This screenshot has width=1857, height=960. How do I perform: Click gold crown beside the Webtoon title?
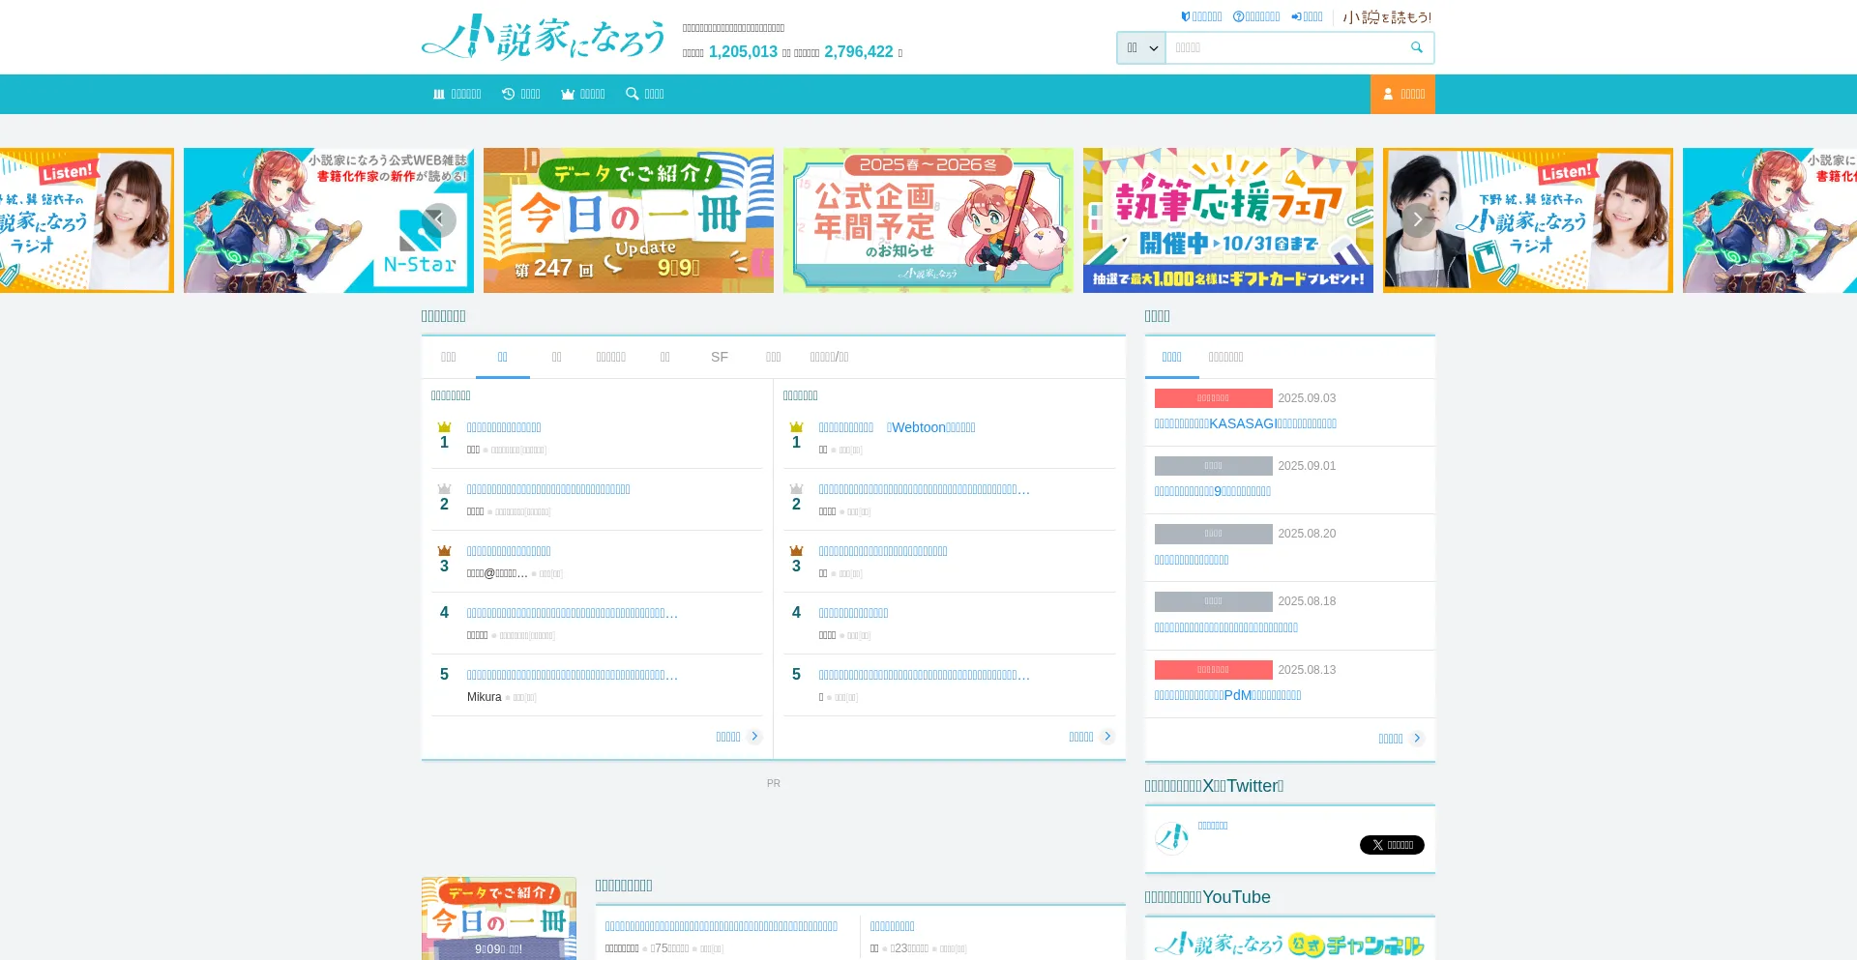[797, 427]
